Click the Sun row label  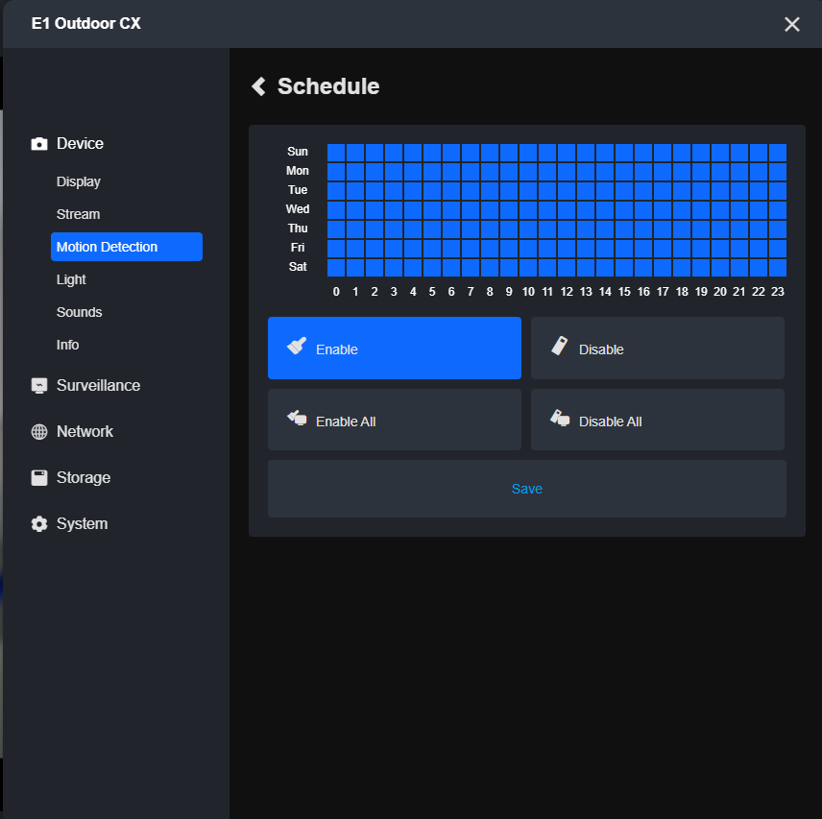coord(298,152)
